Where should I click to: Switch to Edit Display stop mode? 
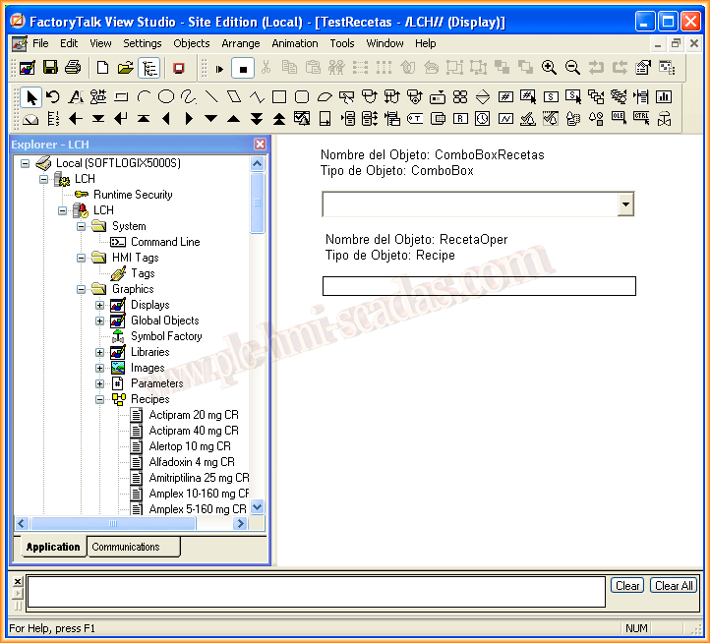click(x=243, y=68)
